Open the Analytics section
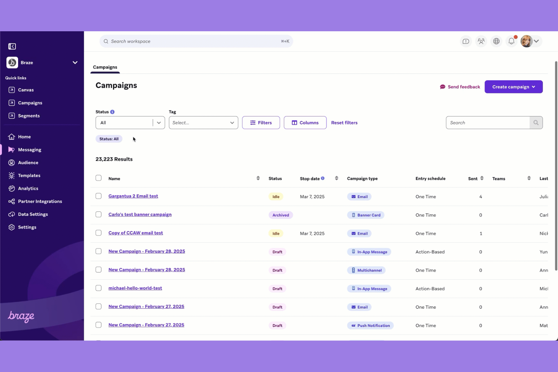Image resolution: width=558 pixels, height=372 pixels. click(x=28, y=188)
